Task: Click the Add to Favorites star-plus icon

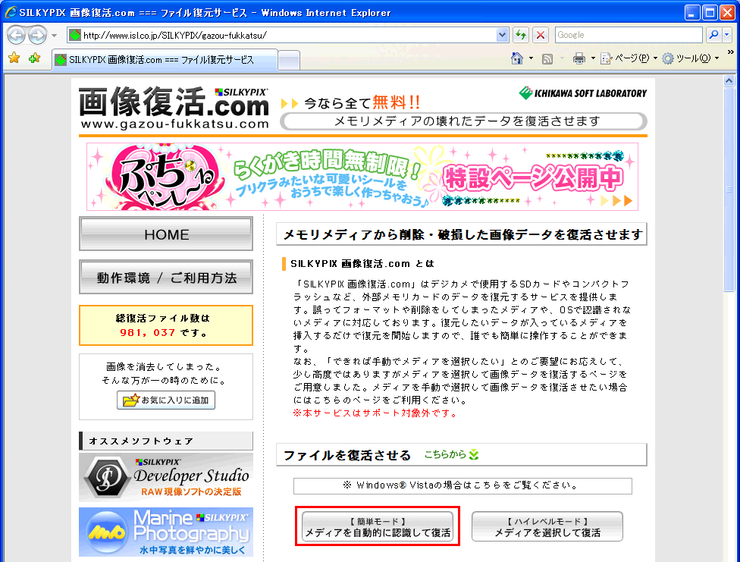Action: point(34,58)
